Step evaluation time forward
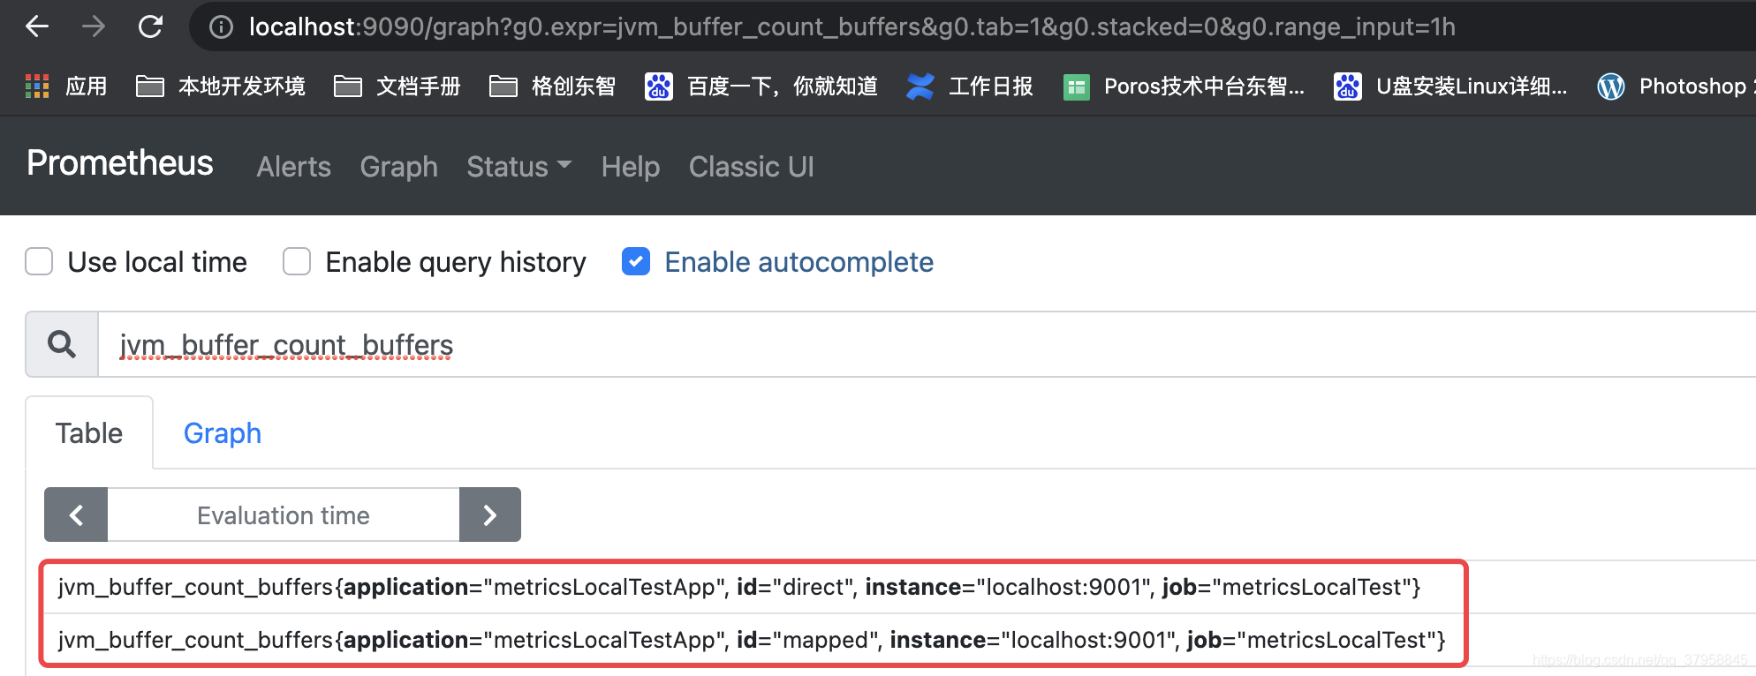Screen dimensions: 1756x676 (x=490, y=515)
